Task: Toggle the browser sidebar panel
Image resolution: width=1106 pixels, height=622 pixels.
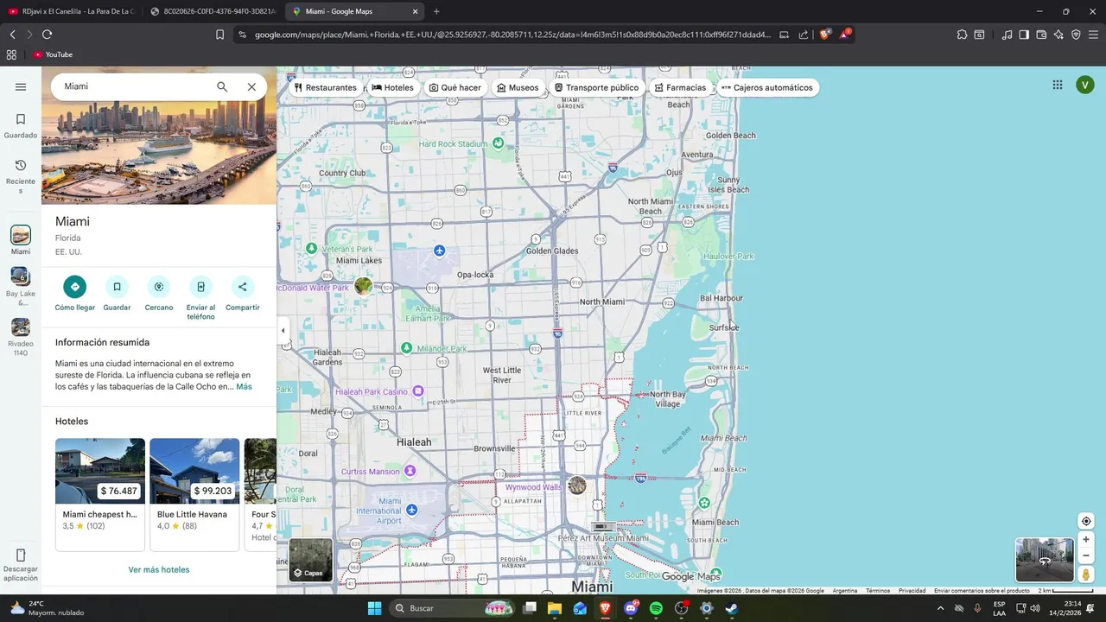Action: pyautogui.click(x=1024, y=35)
